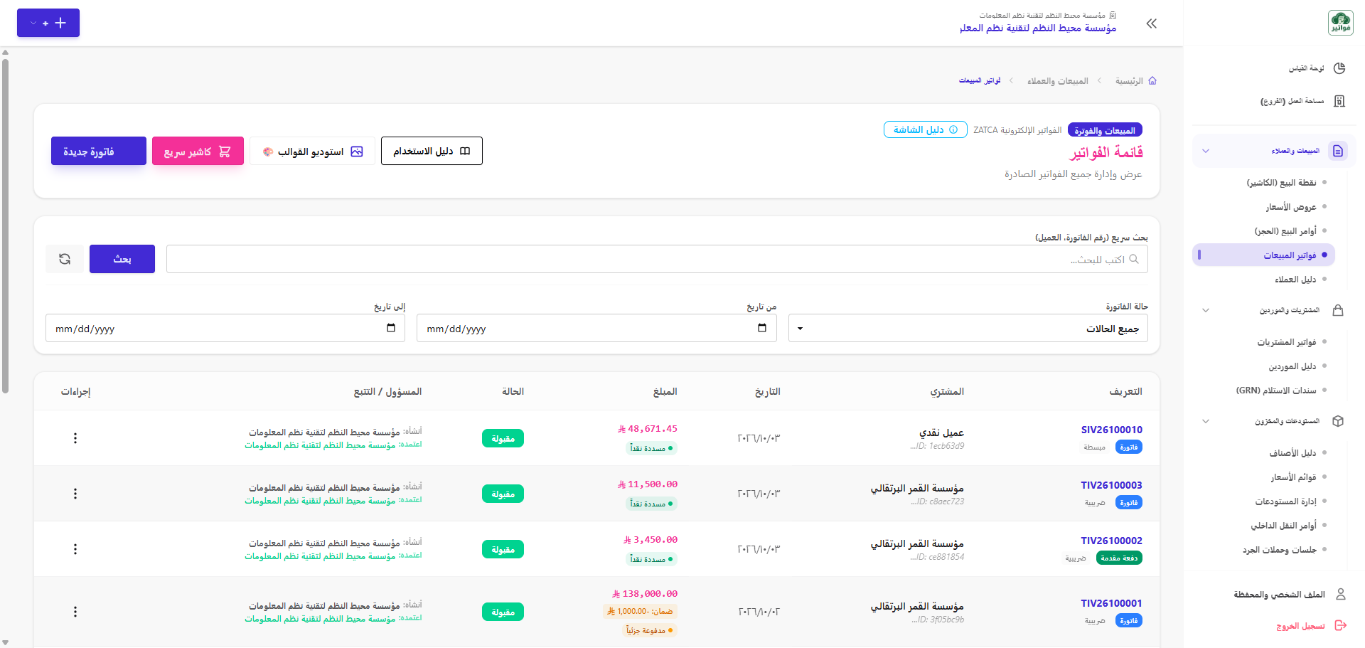Viewport: 1365px width, 648px height.
Task: Click the logout icon in sidebar
Action: 1341,625
